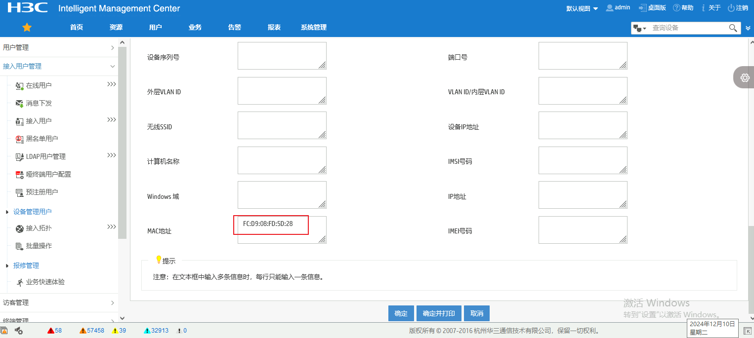Click the yellow minor alarm icon
The width and height of the screenshot is (754, 338).
pyautogui.click(x=115, y=331)
